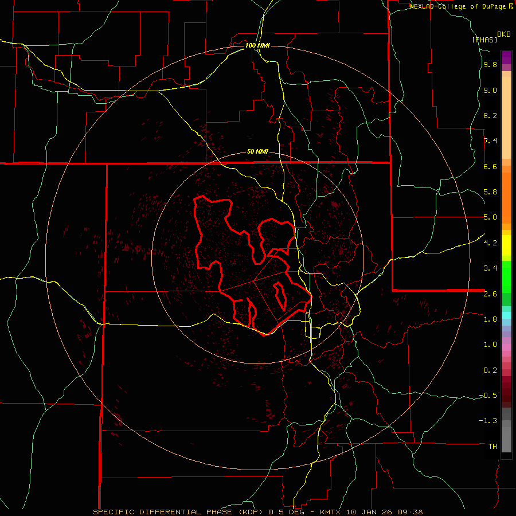Click the 7.4 scale value
The width and height of the screenshot is (516, 516).
tap(490, 141)
